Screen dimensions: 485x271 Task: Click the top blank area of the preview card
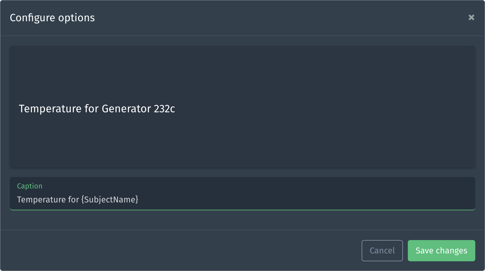point(243,67)
